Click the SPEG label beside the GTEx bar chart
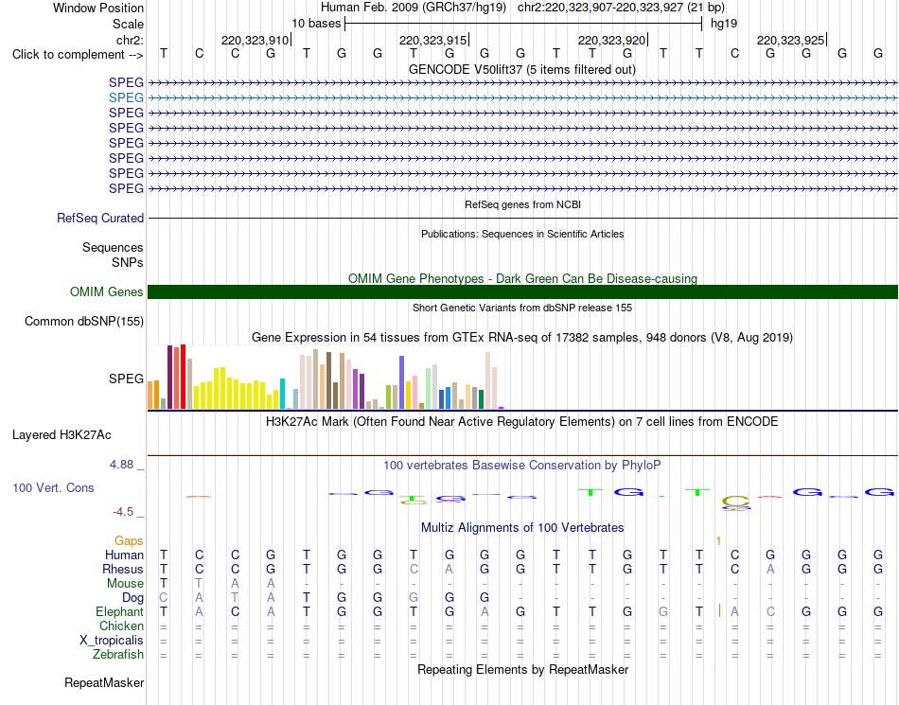This screenshot has height=705, width=899. 126,379
